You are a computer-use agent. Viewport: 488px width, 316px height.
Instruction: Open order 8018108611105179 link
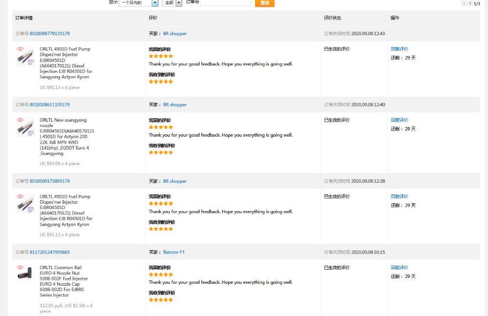point(49,105)
